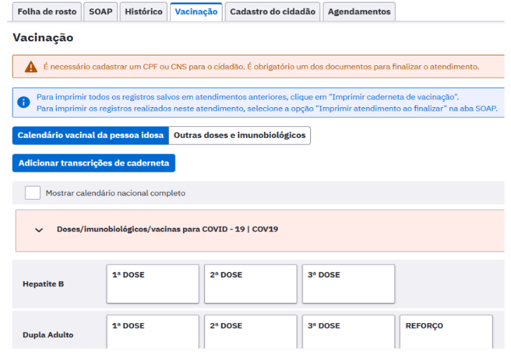Switch to 'Outras doses e imunobiológicos'

[239, 135]
